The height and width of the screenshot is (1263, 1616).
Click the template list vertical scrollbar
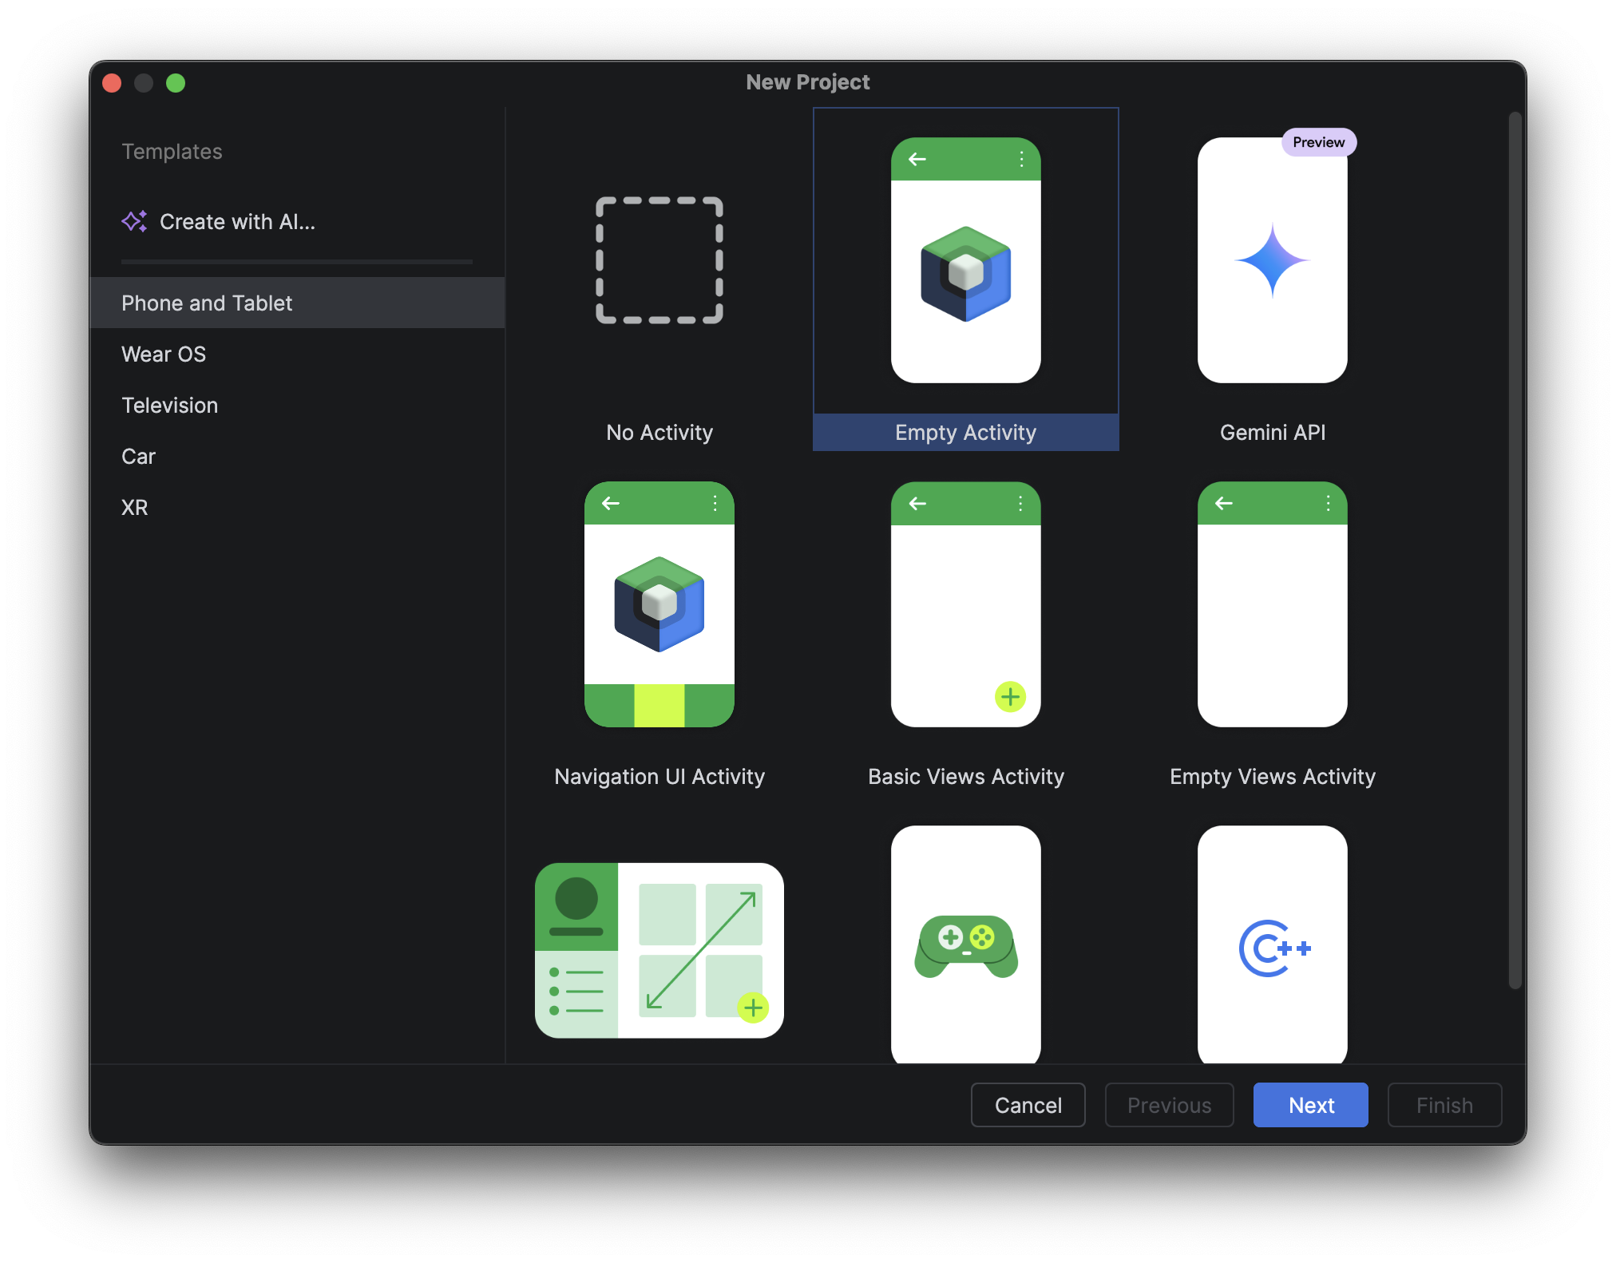pos(1515,551)
